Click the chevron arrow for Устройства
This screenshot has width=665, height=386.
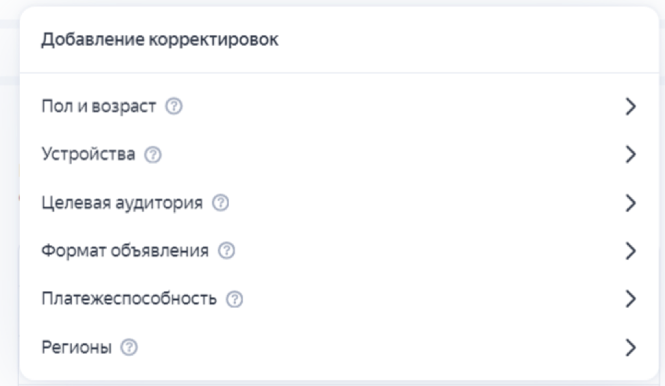point(631,155)
